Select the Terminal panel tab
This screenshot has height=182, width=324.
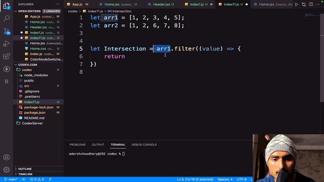(x=118, y=145)
